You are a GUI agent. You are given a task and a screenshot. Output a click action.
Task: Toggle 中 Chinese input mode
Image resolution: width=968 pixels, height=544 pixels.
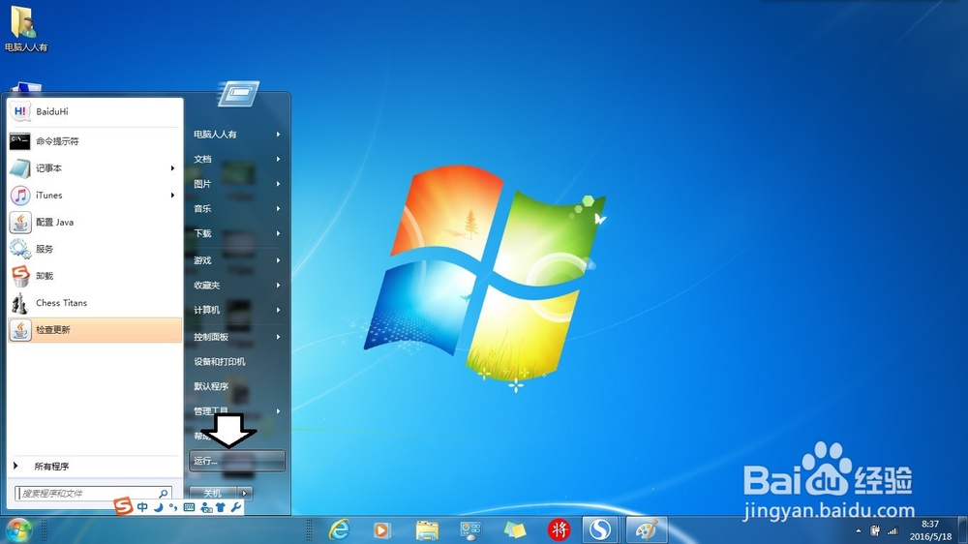(x=142, y=507)
